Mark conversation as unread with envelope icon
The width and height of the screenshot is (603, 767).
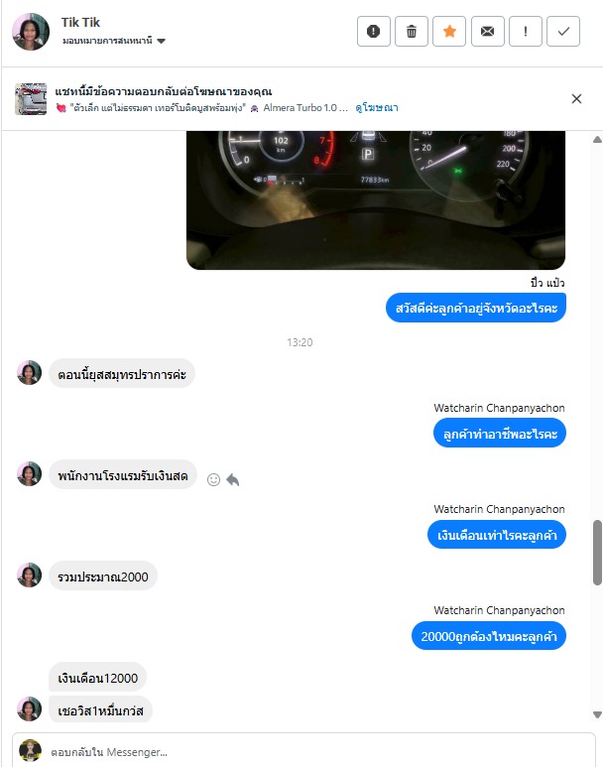(488, 32)
